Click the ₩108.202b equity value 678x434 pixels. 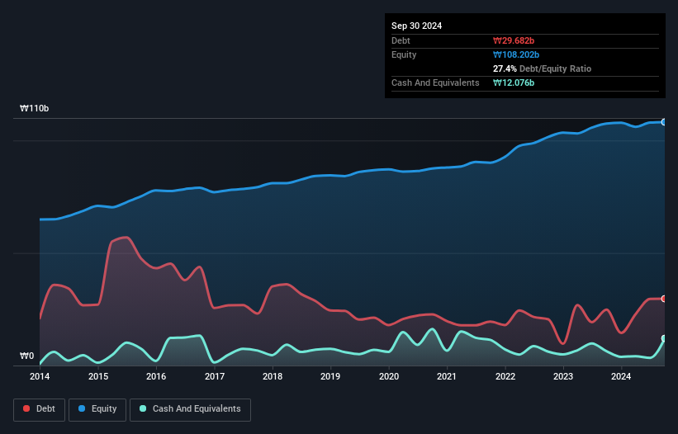516,54
